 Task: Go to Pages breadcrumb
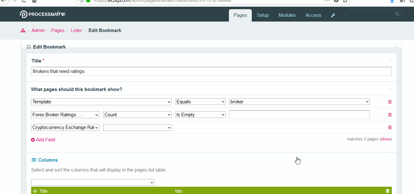[58, 30]
